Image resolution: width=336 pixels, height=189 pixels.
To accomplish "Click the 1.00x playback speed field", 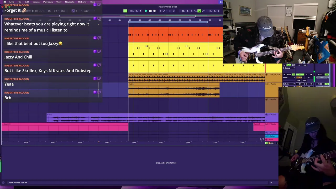I will [x=271, y=143].
